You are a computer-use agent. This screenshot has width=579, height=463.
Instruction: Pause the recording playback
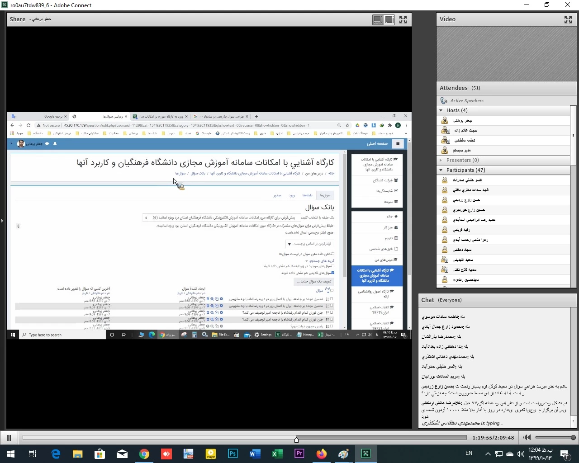point(9,437)
